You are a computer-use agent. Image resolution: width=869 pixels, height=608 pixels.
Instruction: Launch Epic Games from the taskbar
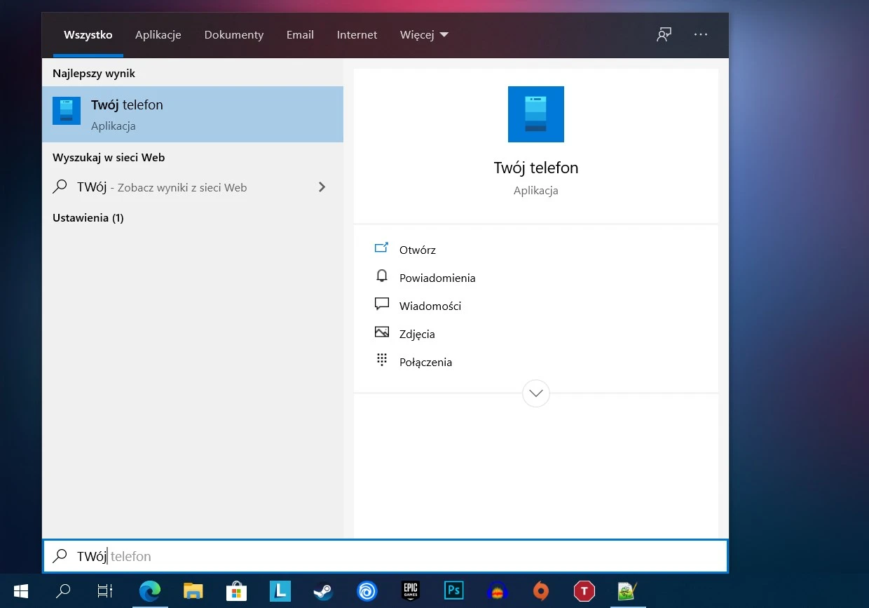click(x=410, y=591)
